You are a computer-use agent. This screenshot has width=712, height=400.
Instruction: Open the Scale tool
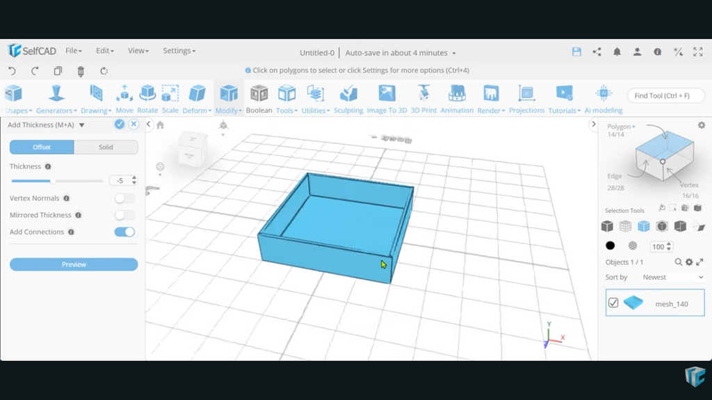(x=170, y=99)
